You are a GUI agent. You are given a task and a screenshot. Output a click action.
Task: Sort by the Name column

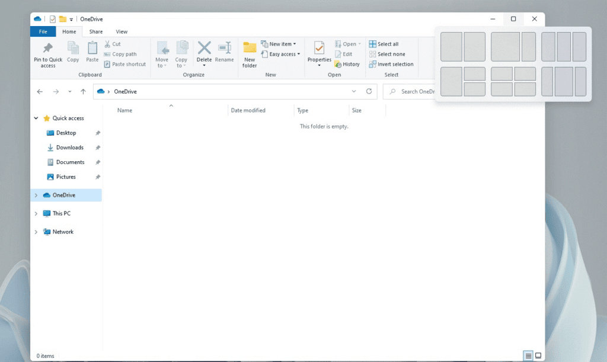124,110
